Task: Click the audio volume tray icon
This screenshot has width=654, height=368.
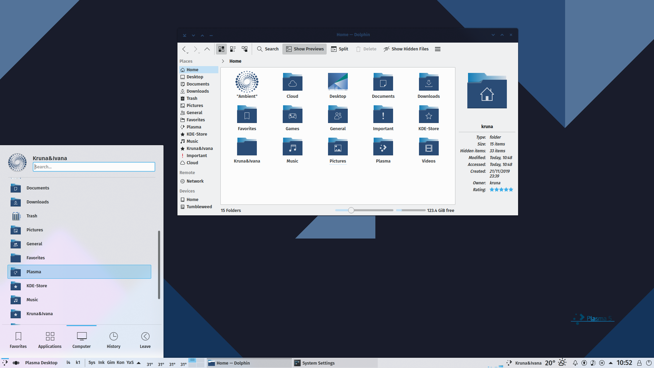Action: pyautogui.click(x=593, y=363)
